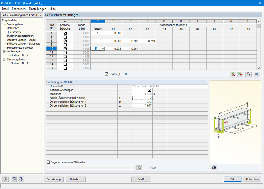
Task: Select Querschnitte in the navigator
Action: [x=14, y=32]
